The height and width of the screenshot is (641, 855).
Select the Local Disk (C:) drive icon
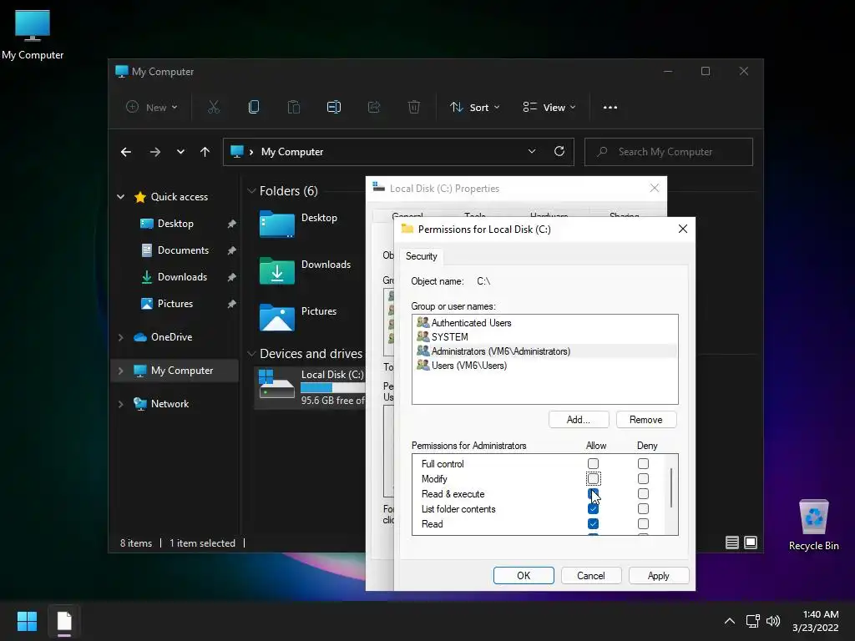coord(276,384)
